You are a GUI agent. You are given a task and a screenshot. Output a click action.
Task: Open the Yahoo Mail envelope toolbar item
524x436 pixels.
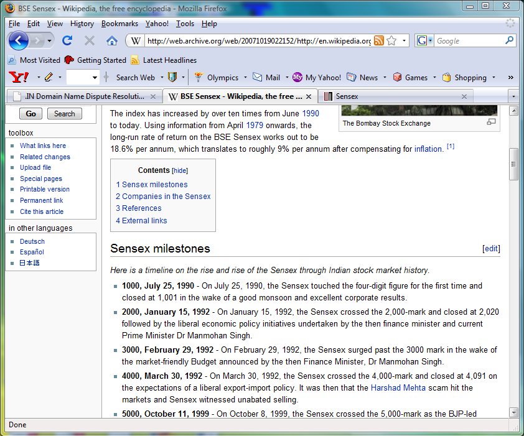[x=266, y=78]
